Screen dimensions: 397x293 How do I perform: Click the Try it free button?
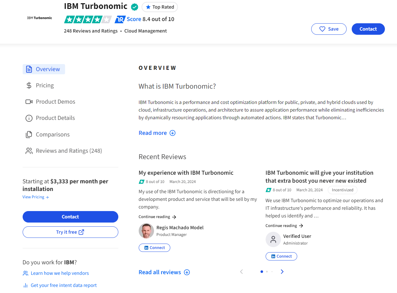pos(70,232)
